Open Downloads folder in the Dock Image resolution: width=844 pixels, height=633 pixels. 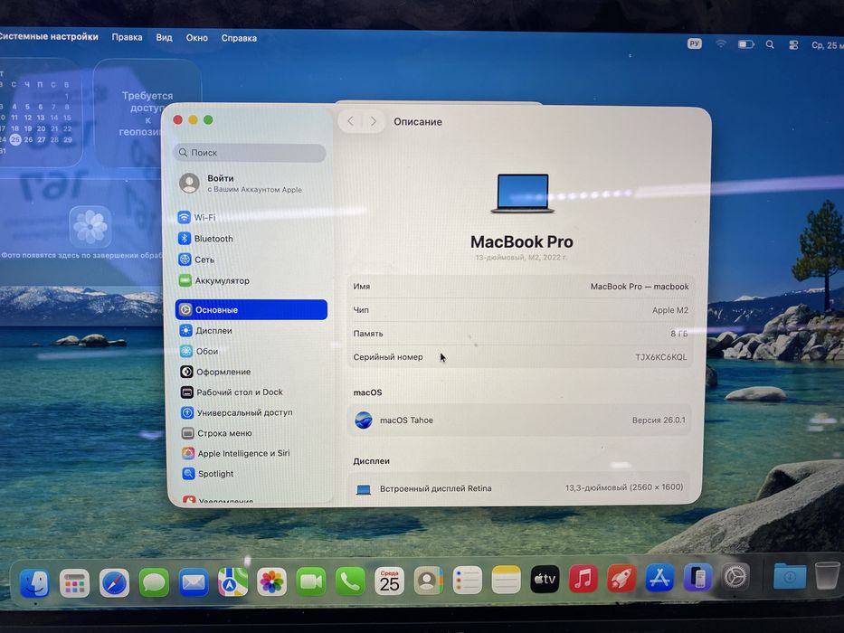[x=790, y=577]
